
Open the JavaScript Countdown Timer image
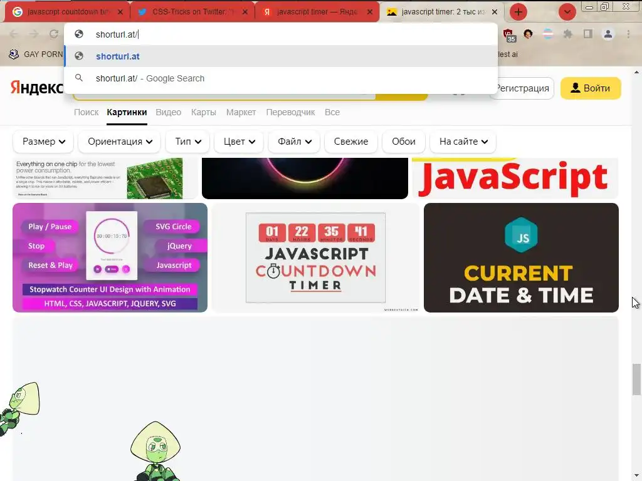pos(315,257)
